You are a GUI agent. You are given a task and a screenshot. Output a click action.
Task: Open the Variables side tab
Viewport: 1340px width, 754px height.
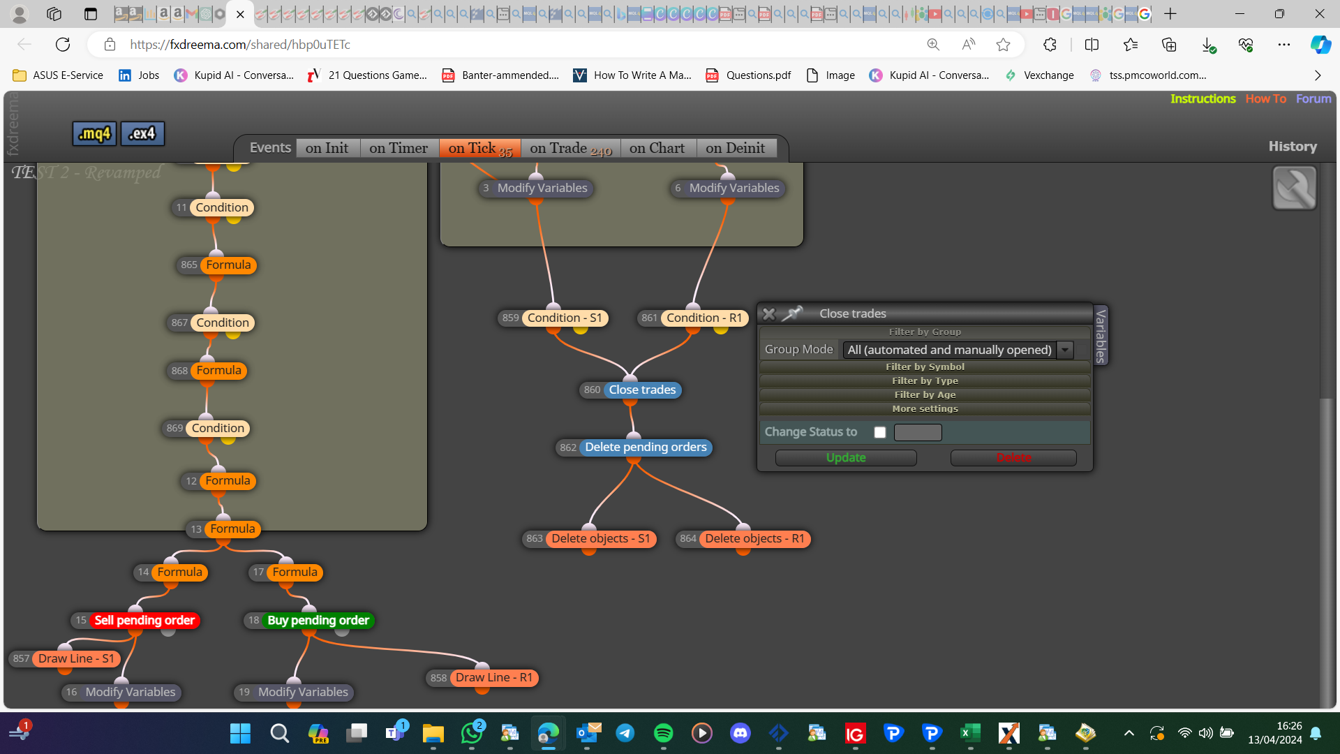point(1101,336)
